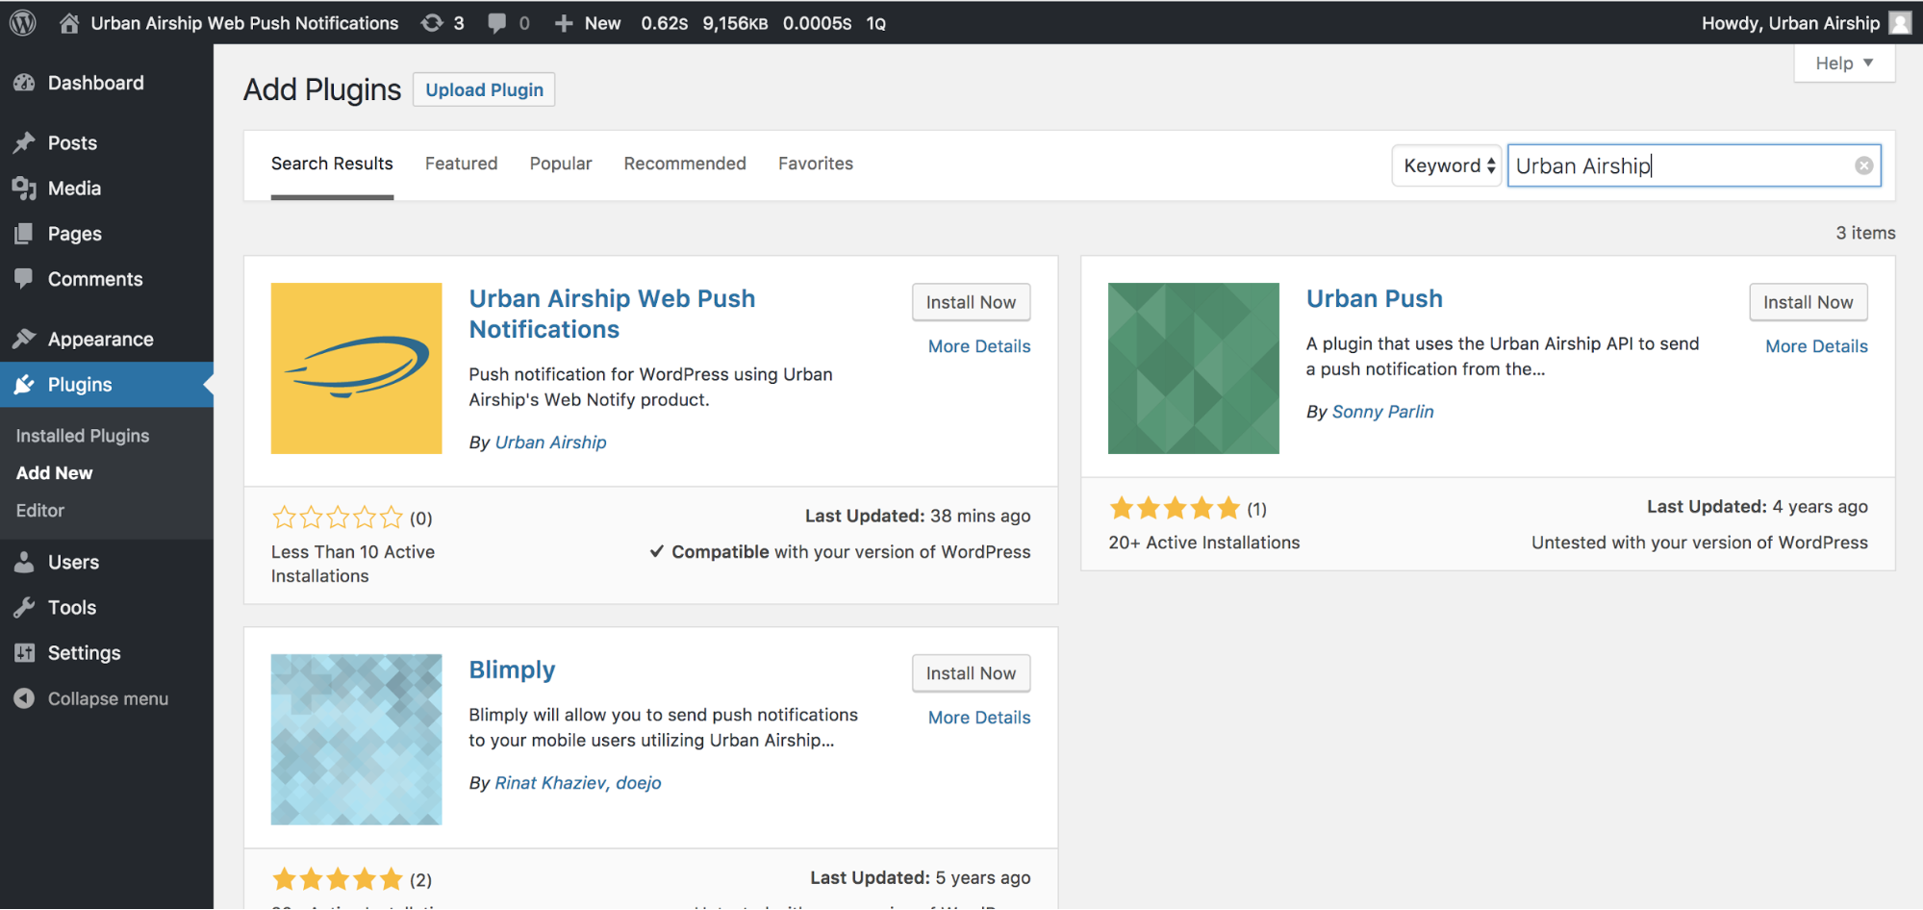Open the updates icon in the top bar
Screen dimensions: 1923x910
432,22
